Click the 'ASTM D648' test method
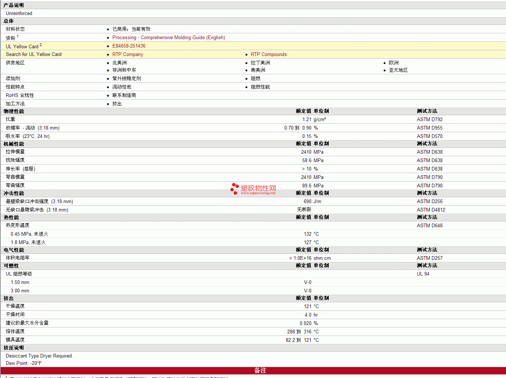The height and width of the screenshot is (378, 506). click(430, 226)
